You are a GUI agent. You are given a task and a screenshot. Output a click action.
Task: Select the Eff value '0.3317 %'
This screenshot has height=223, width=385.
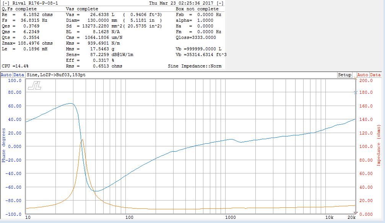104,60
